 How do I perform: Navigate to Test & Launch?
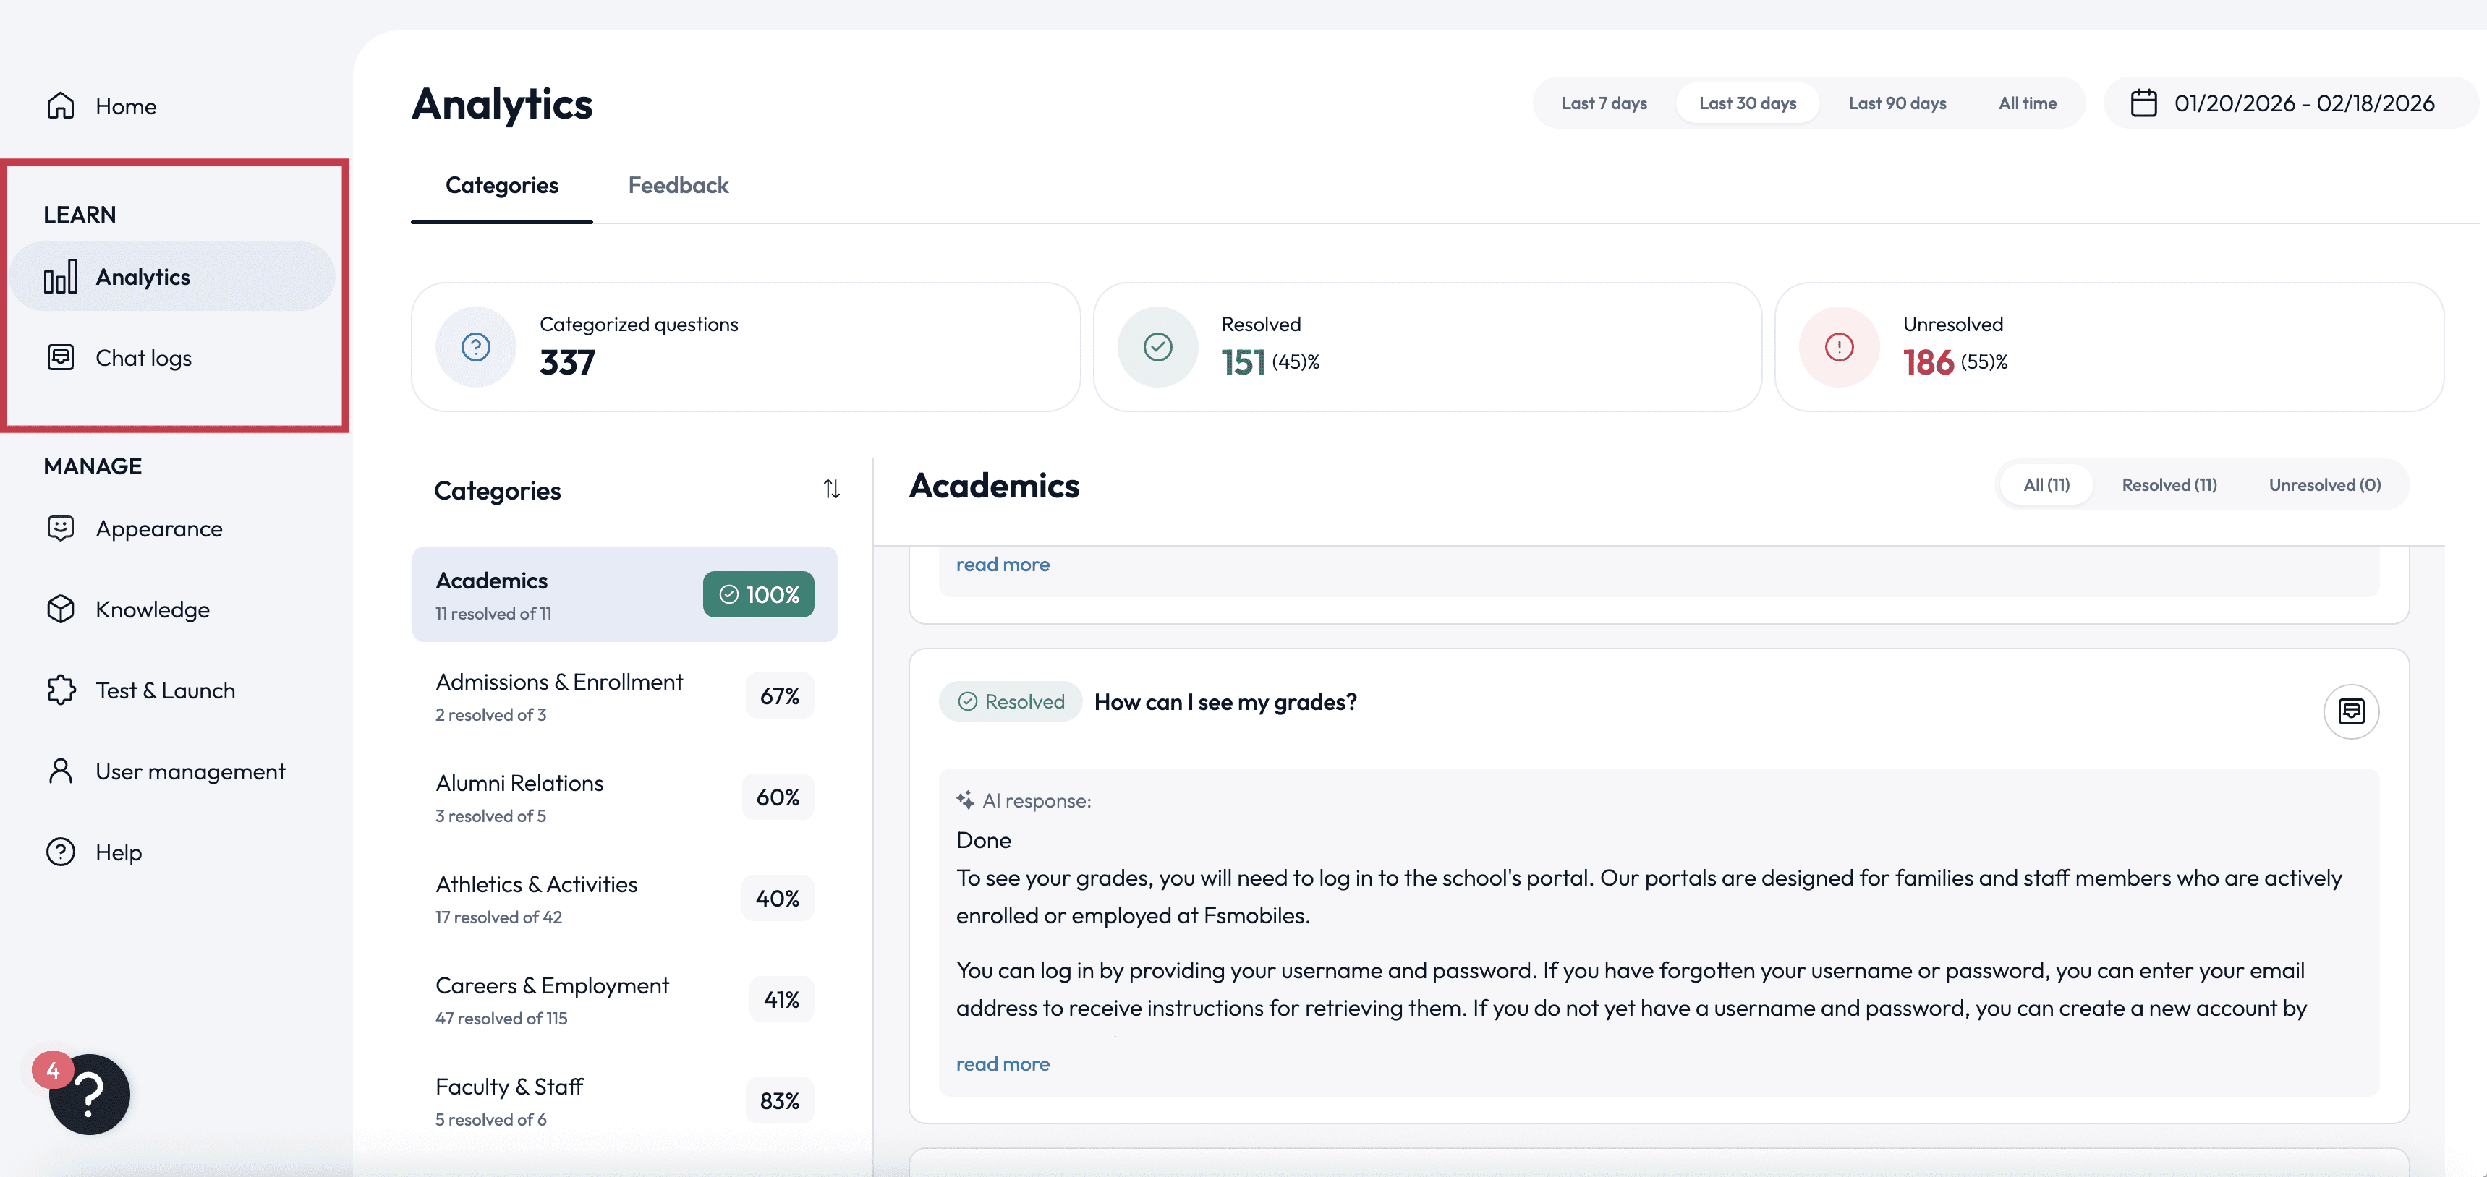[165, 690]
